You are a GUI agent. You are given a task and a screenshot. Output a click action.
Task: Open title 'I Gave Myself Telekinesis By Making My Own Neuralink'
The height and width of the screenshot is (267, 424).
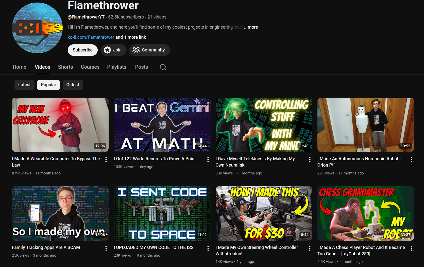[255, 162]
